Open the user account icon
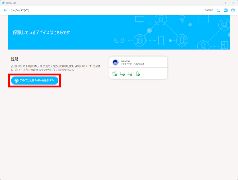This screenshot has width=238, height=180. pos(218,10)
